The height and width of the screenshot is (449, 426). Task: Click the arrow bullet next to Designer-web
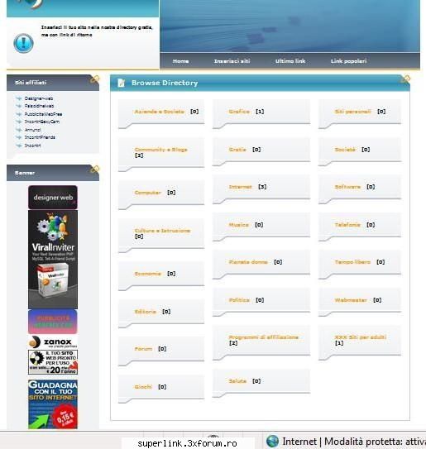[x=19, y=98]
